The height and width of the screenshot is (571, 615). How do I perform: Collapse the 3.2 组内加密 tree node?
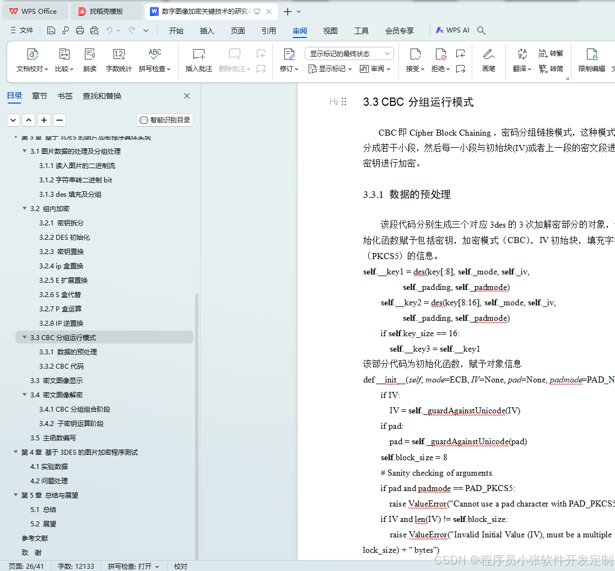click(25, 208)
